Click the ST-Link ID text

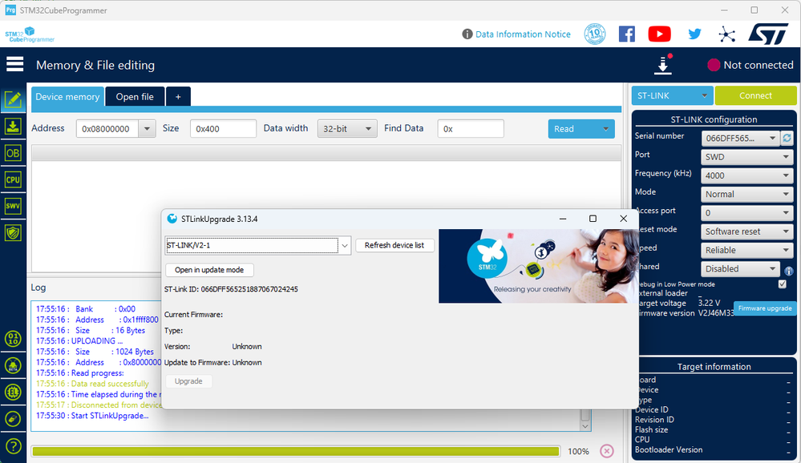pos(231,289)
